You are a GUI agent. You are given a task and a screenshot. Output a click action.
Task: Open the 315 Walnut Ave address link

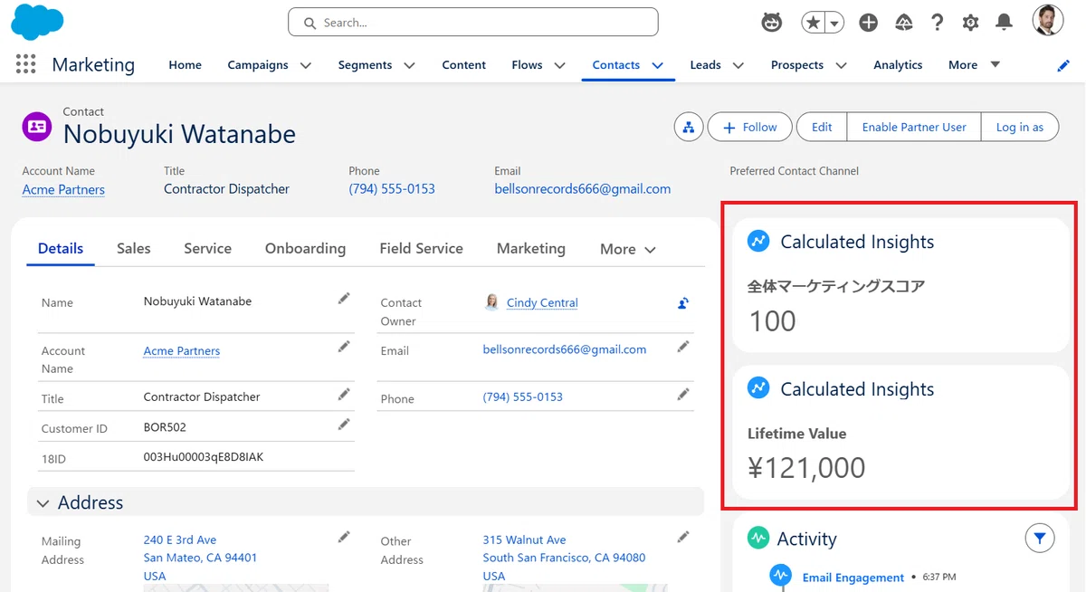click(564, 558)
